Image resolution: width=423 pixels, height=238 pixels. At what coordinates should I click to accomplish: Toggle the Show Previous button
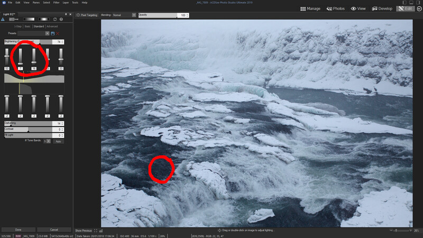coord(84,231)
